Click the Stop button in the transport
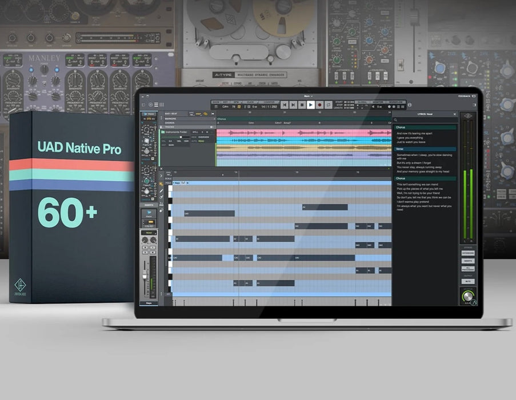The image size is (516, 400). tap(302, 105)
